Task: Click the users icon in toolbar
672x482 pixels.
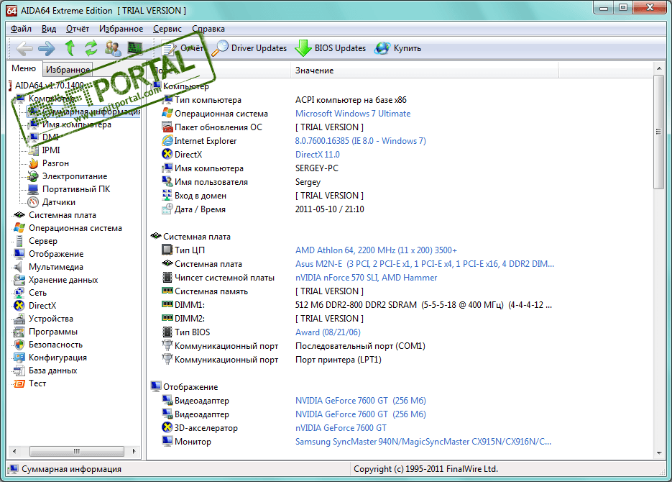Action: pos(113,48)
